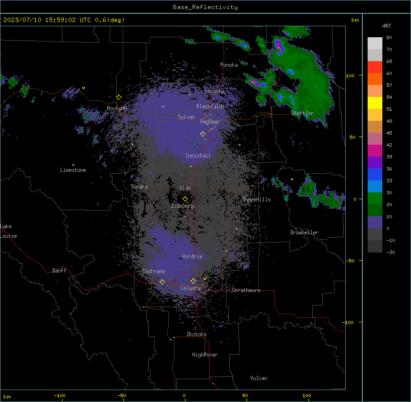Click the 100 tick on the bottom axis
The image size is (411, 402).
tap(307, 396)
